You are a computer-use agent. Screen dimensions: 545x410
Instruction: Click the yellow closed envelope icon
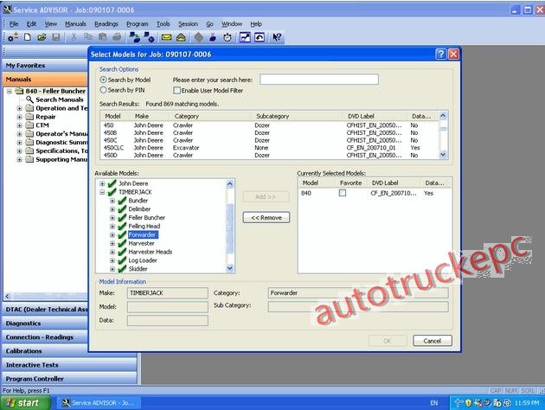pos(166,37)
